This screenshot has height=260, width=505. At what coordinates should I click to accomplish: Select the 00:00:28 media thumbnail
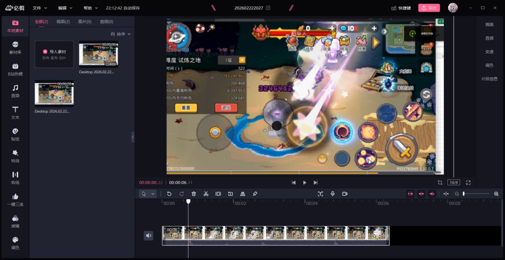click(54, 93)
